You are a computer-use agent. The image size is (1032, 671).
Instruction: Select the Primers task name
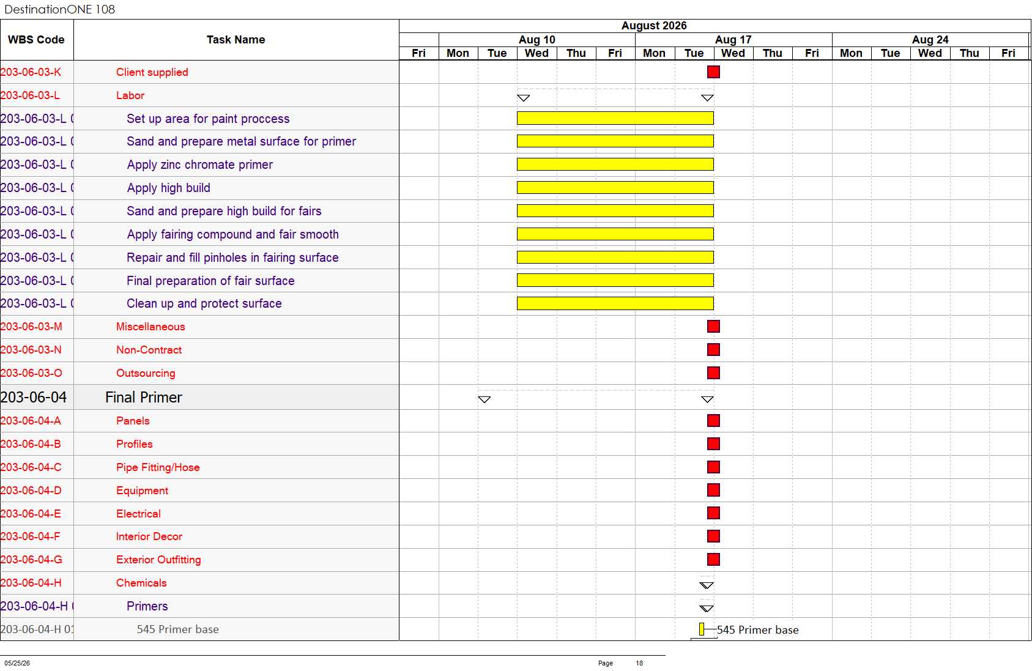pos(147,606)
